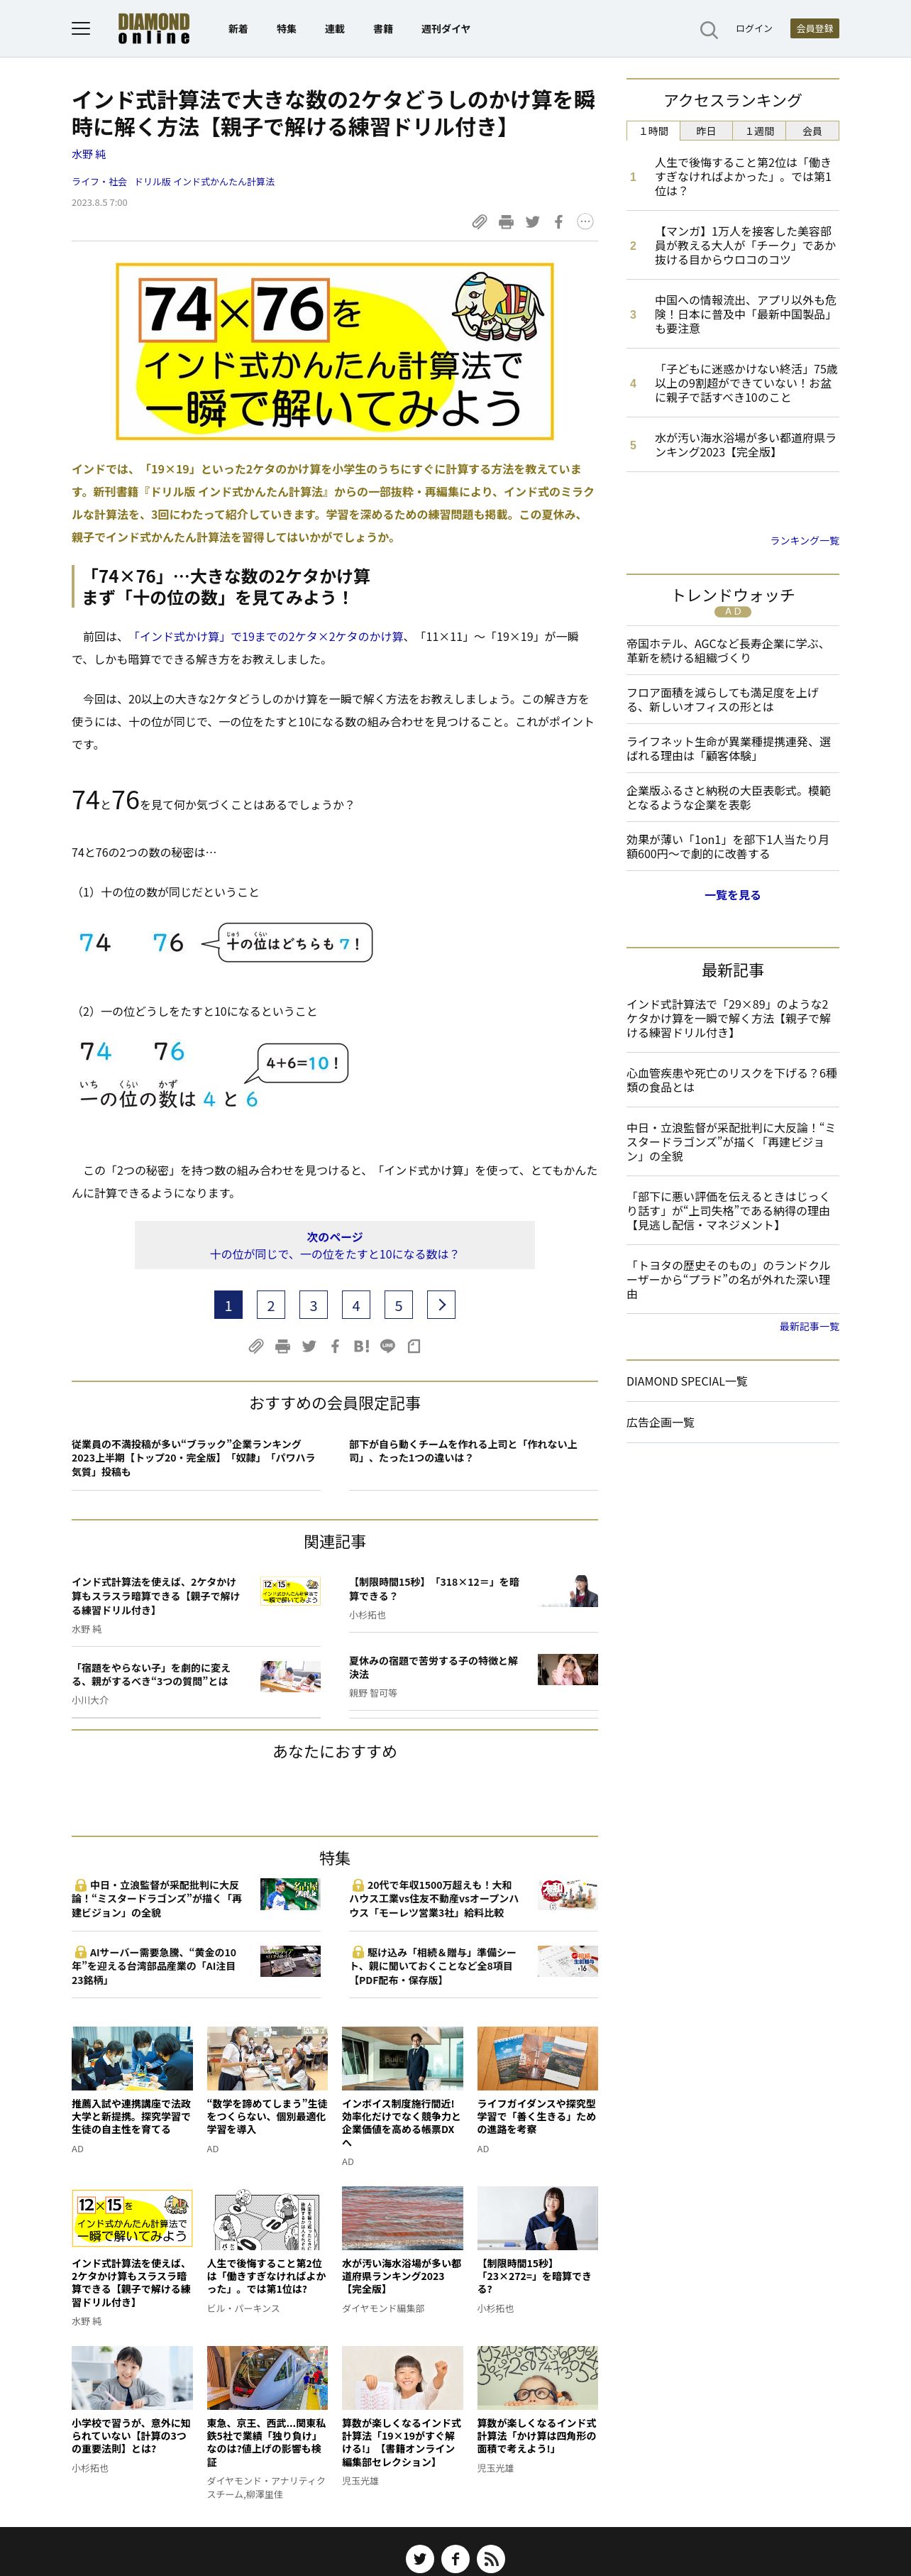The width and height of the screenshot is (911, 2576).
Task: Open the 広告企画一覧 link
Action: 660,1422
